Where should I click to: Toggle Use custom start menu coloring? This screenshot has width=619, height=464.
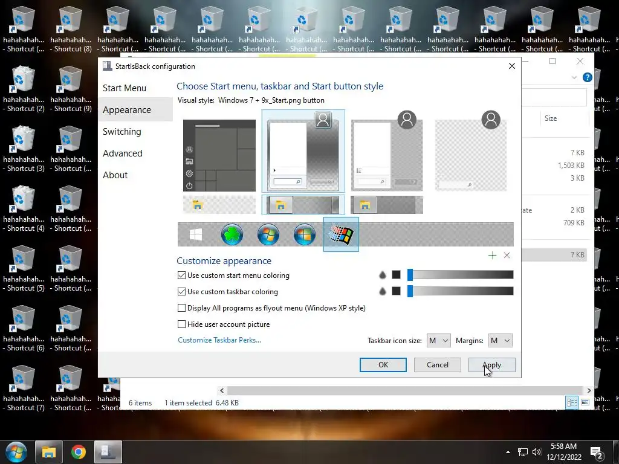click(233, 275)
